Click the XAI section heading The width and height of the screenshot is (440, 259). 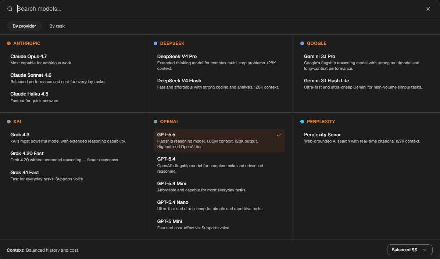(x=17, y=121)
